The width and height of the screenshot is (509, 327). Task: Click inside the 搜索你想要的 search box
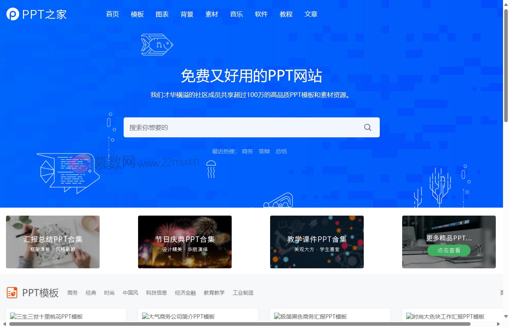[240, 127]
